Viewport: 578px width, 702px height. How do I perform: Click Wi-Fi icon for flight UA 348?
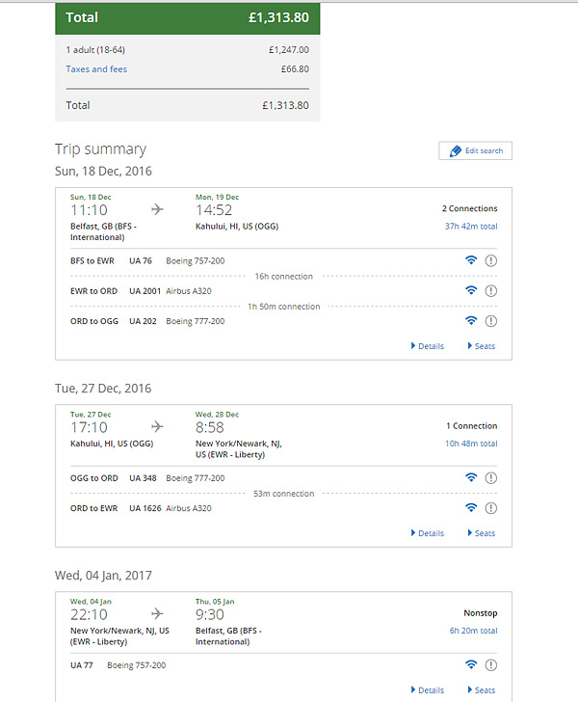[x=471, y=477]
